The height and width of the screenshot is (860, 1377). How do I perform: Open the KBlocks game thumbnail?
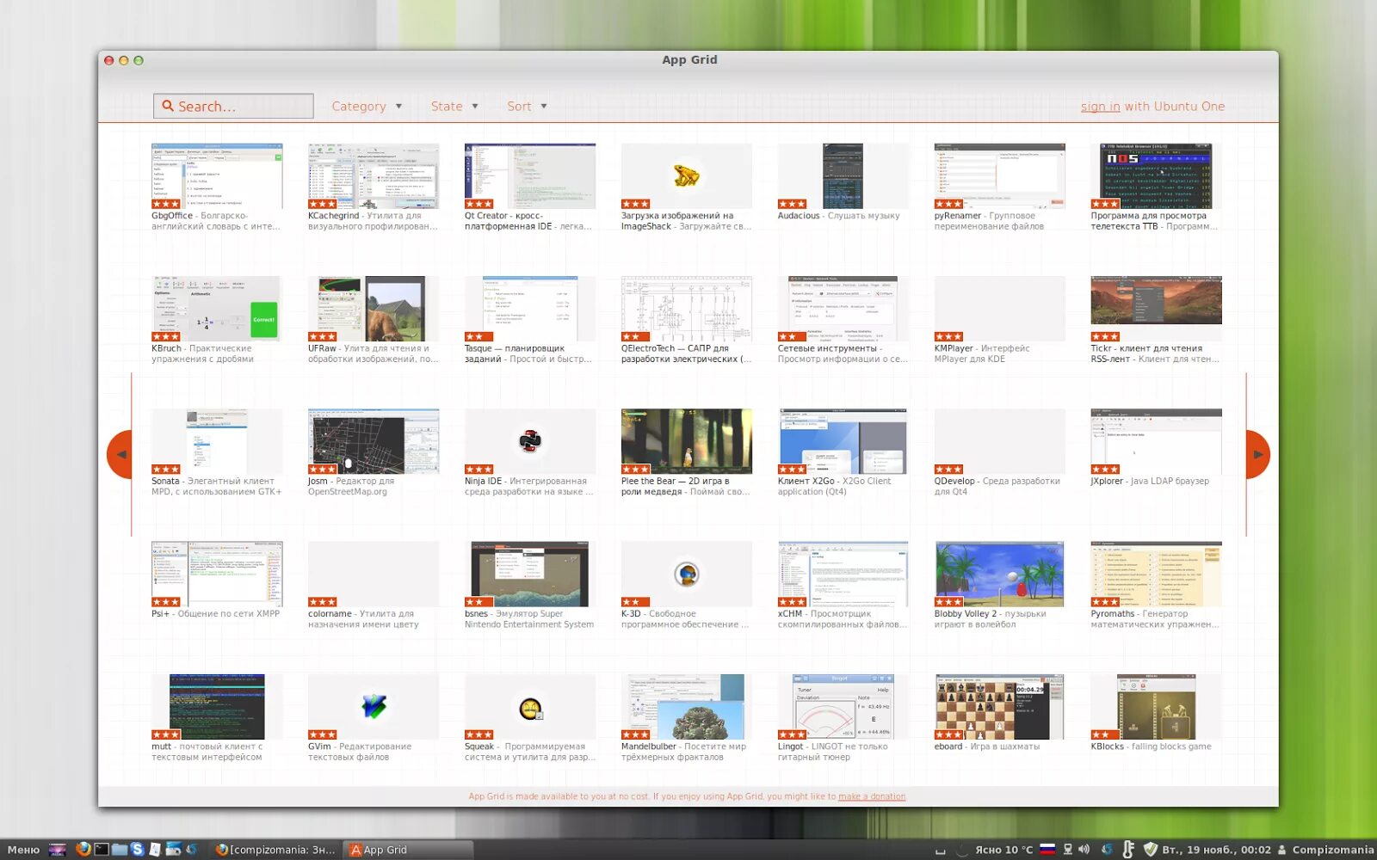coord(1156,707)
